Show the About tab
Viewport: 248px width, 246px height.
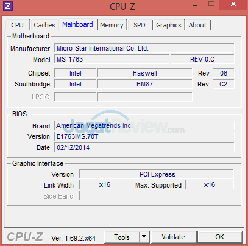(197, 25)
